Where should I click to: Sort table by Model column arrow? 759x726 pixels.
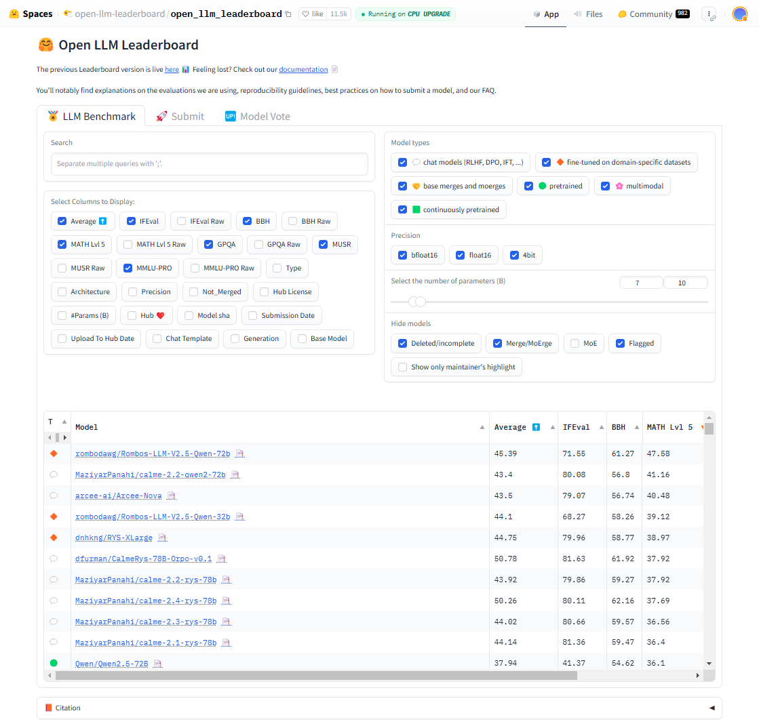coord(482,427)
